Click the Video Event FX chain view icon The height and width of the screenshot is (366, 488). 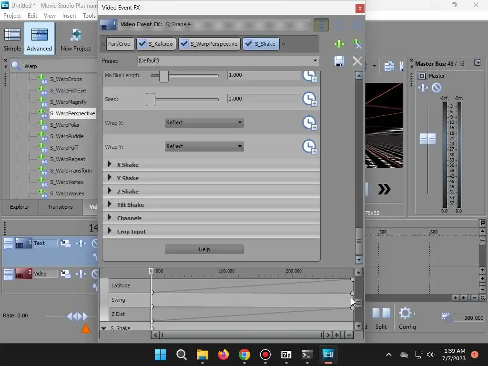[x=321, y=25]
